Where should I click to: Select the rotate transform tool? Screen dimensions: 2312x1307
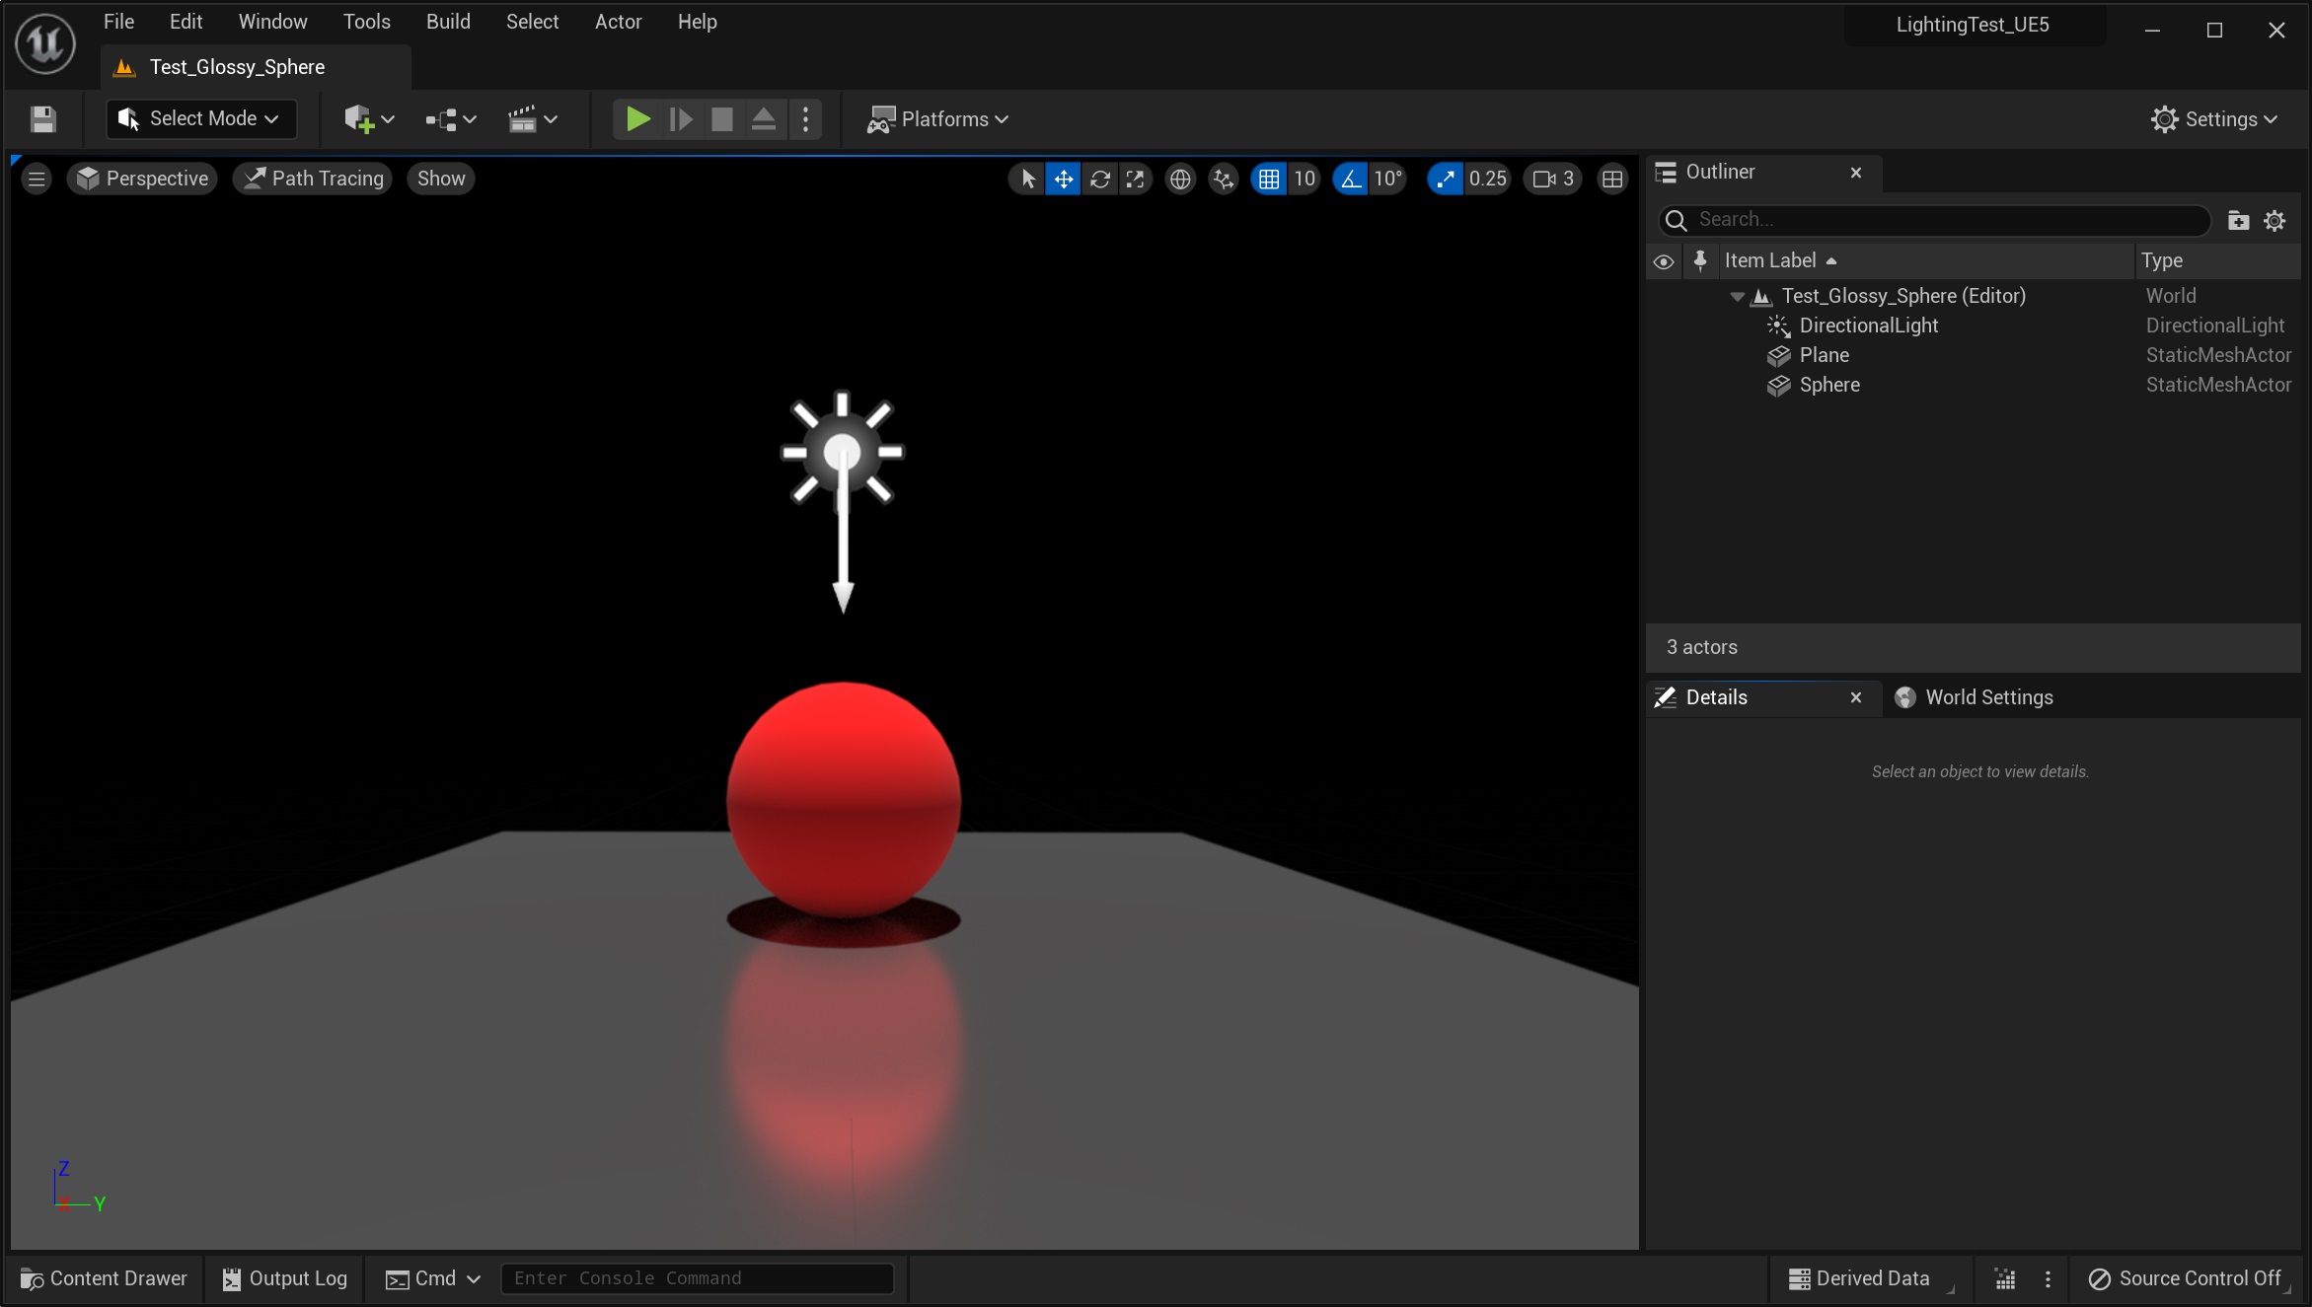click(x=1099, y=179)
